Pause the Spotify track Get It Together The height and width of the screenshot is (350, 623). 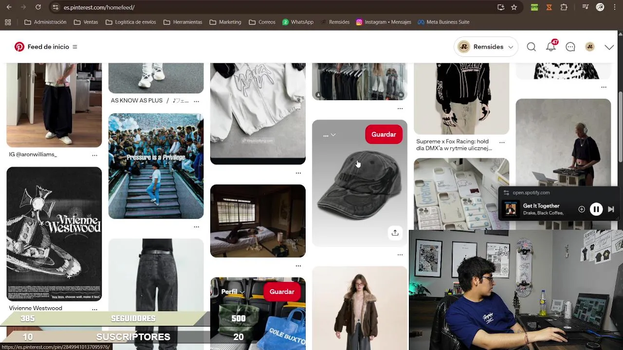coord(596,209)
